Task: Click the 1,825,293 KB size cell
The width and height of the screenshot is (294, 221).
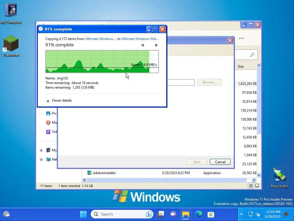Action: pyautogui.click(x=247, y=84)
